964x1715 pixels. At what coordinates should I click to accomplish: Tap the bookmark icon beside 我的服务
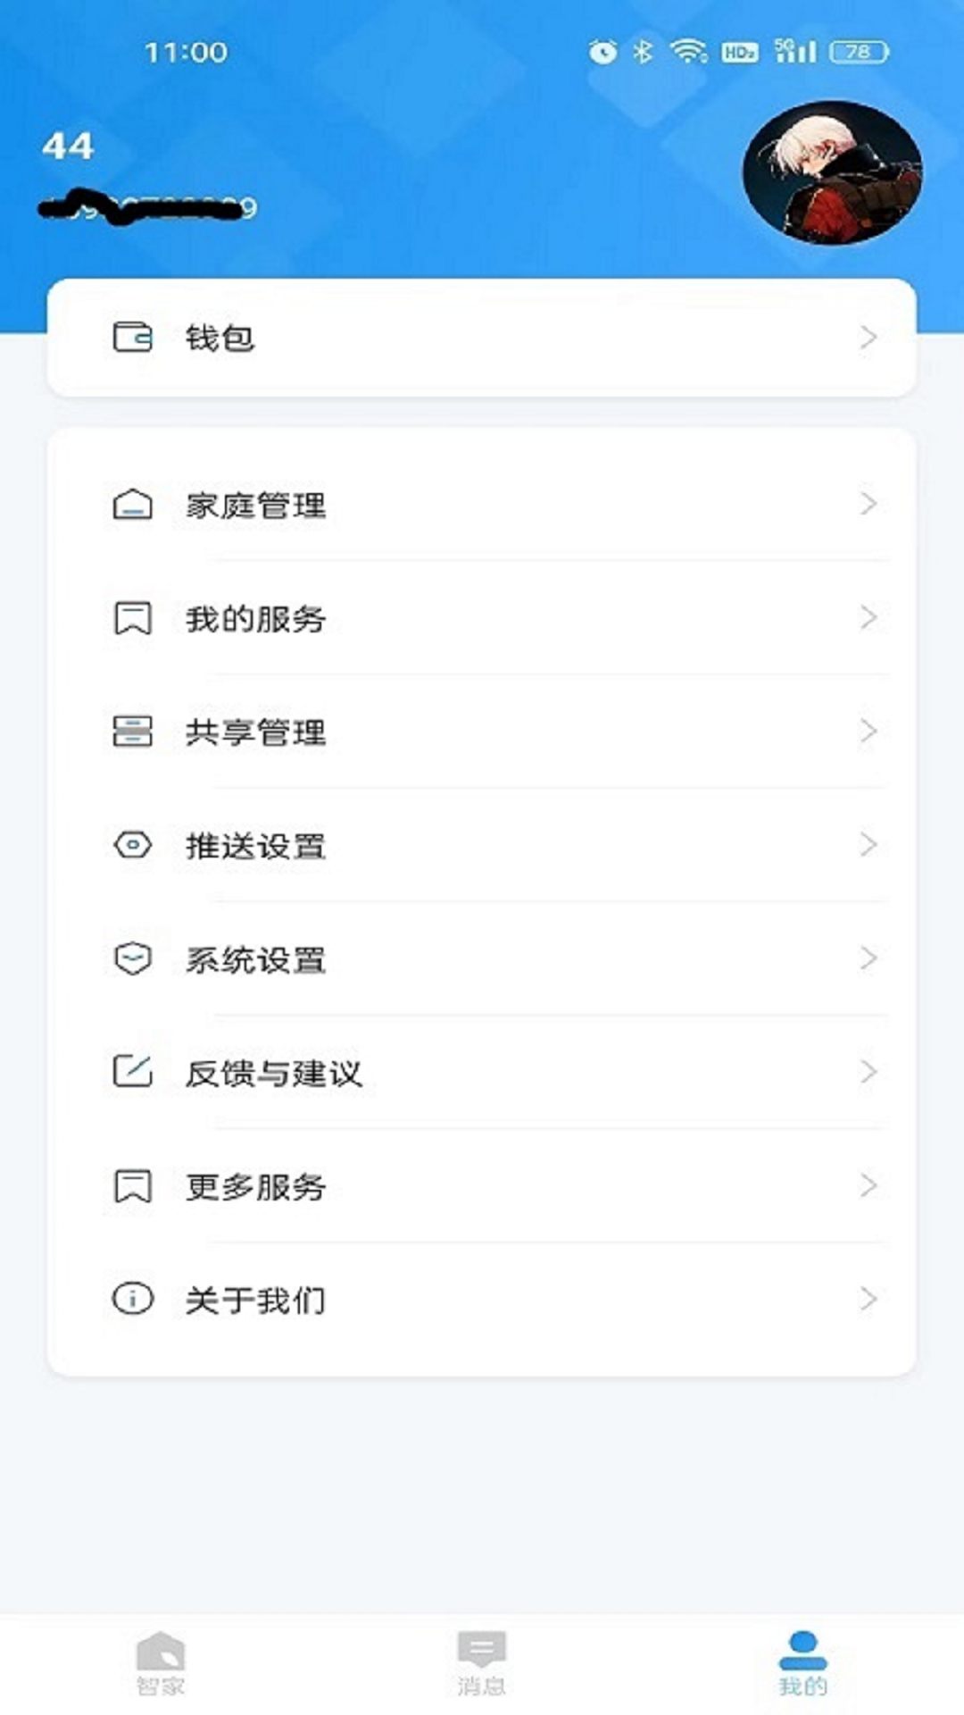tap(132, 618)
